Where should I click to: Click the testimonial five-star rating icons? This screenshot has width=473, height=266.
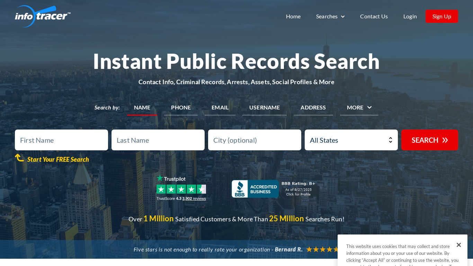pyautogui.click(x=322, y=249)
